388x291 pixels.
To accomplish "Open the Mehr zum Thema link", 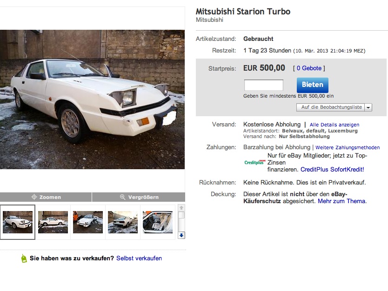I will [342, 201].
